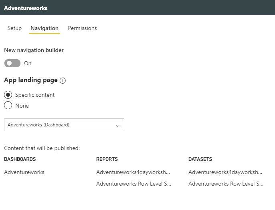The height and width of the screenshot is (210, 275).
Task: Select the Navigation tab
Action: pos(44,28)
